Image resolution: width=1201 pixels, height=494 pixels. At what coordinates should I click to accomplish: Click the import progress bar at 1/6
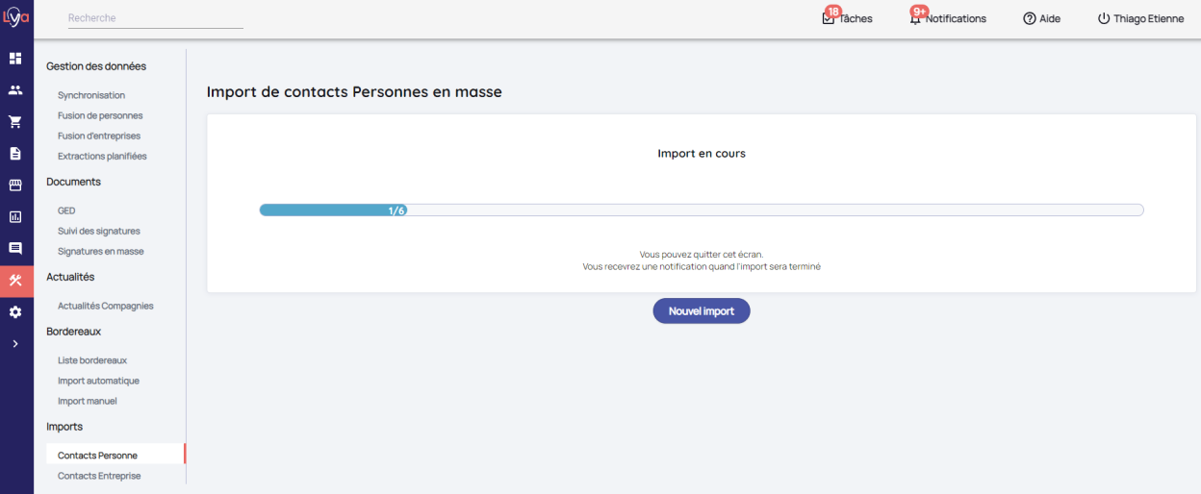701,210
